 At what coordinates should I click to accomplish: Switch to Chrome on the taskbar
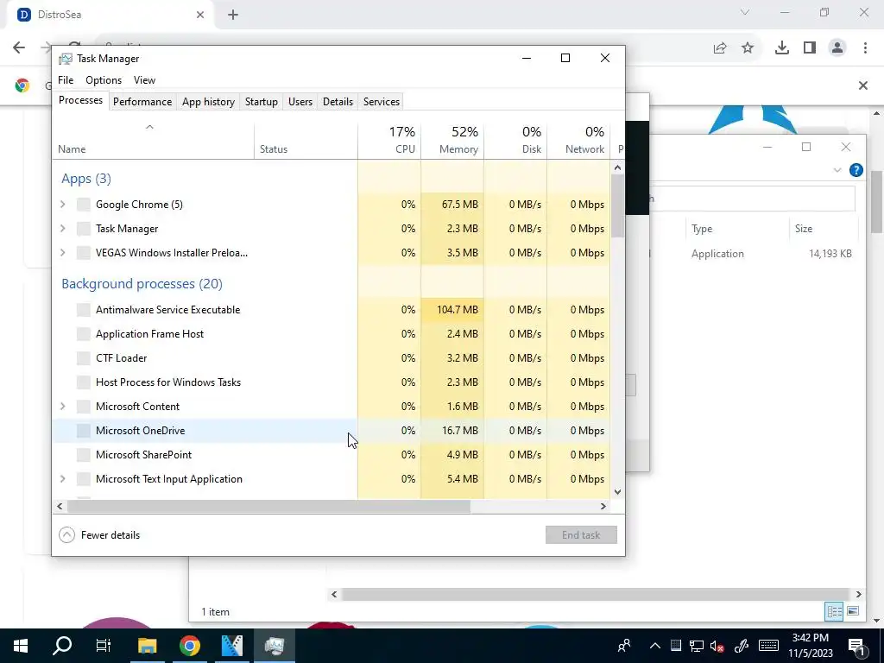click(x=190, y=646)
